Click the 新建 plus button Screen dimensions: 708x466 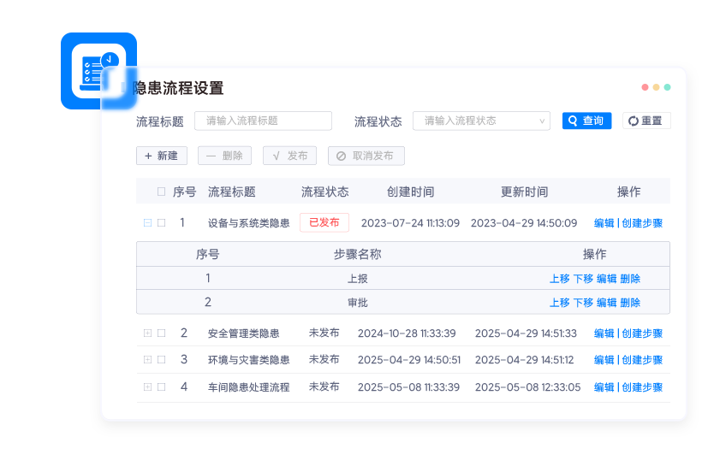161,156
